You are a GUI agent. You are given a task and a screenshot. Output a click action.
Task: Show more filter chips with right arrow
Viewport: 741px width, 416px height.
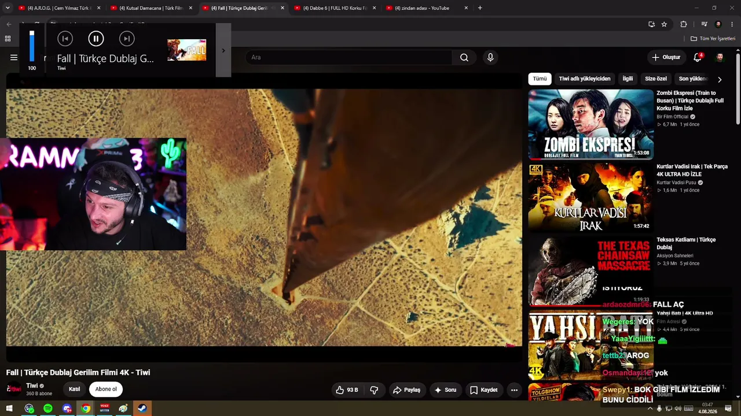point(720,79)
